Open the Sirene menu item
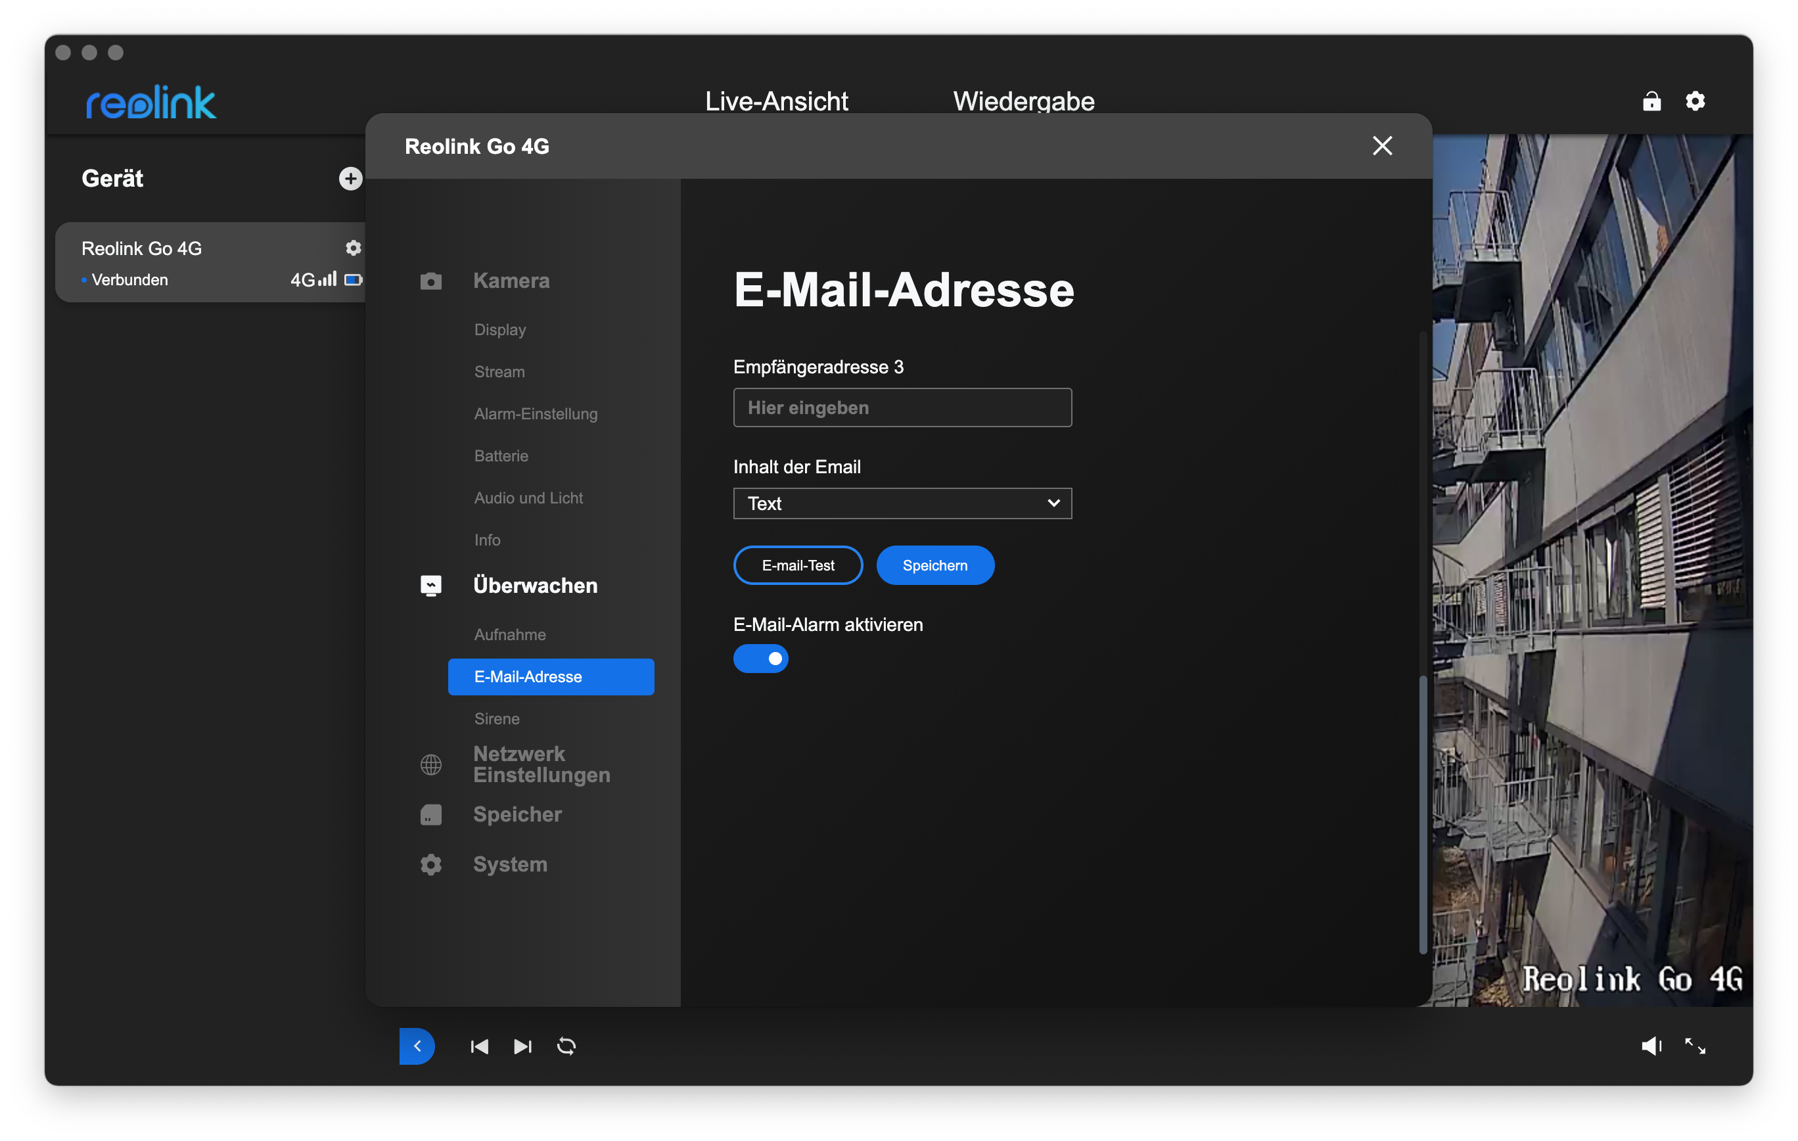The width and height of the screenshot is (1798, 1141). coord(497,718)
